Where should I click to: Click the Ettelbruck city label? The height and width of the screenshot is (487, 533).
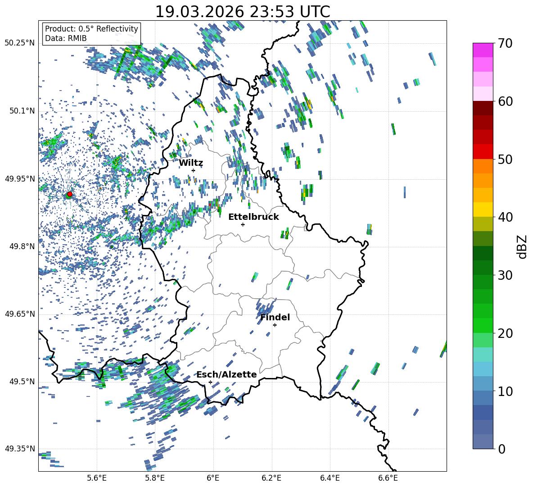coord(253,217)
